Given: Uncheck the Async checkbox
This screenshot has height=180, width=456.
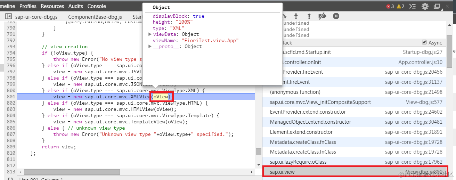Looking at the screenshot, I should 424,42.
